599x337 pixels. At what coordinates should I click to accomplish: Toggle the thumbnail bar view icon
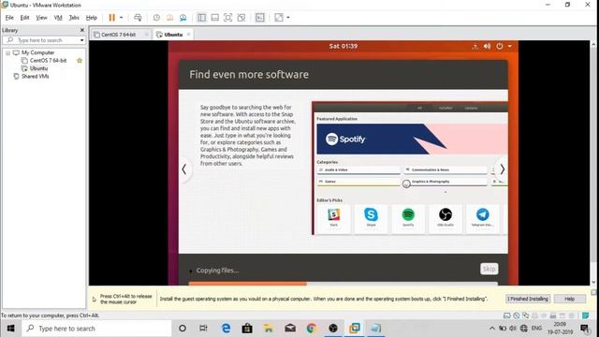pos(214,18)
